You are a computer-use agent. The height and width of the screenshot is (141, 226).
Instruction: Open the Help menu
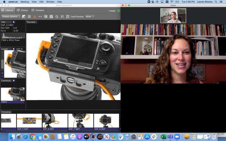[60, 2]
